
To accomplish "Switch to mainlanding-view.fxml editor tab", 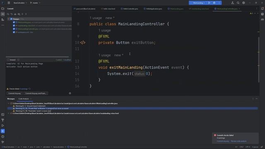I will [199, 9].
